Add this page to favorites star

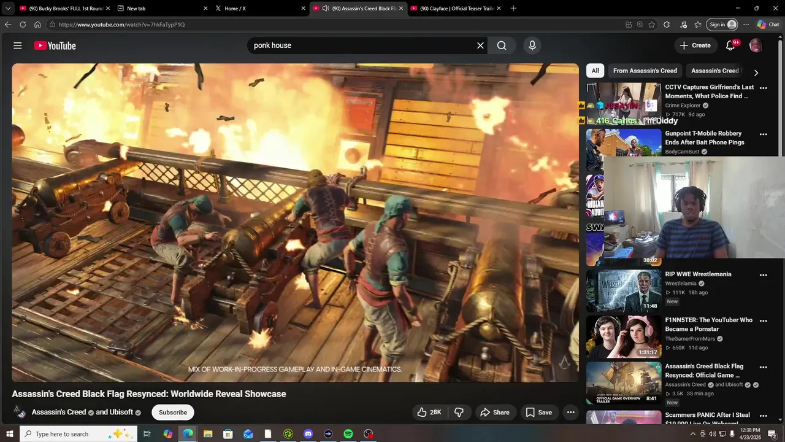coord(651,25)
